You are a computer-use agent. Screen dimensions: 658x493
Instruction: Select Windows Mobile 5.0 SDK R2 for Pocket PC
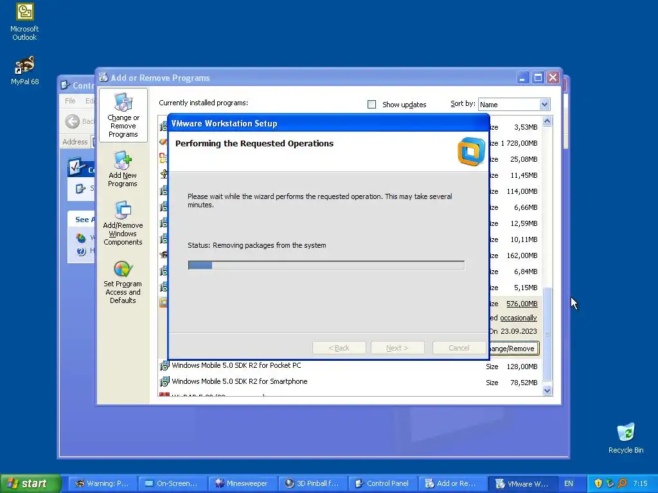pyautogui.click(x=236, y=365)
